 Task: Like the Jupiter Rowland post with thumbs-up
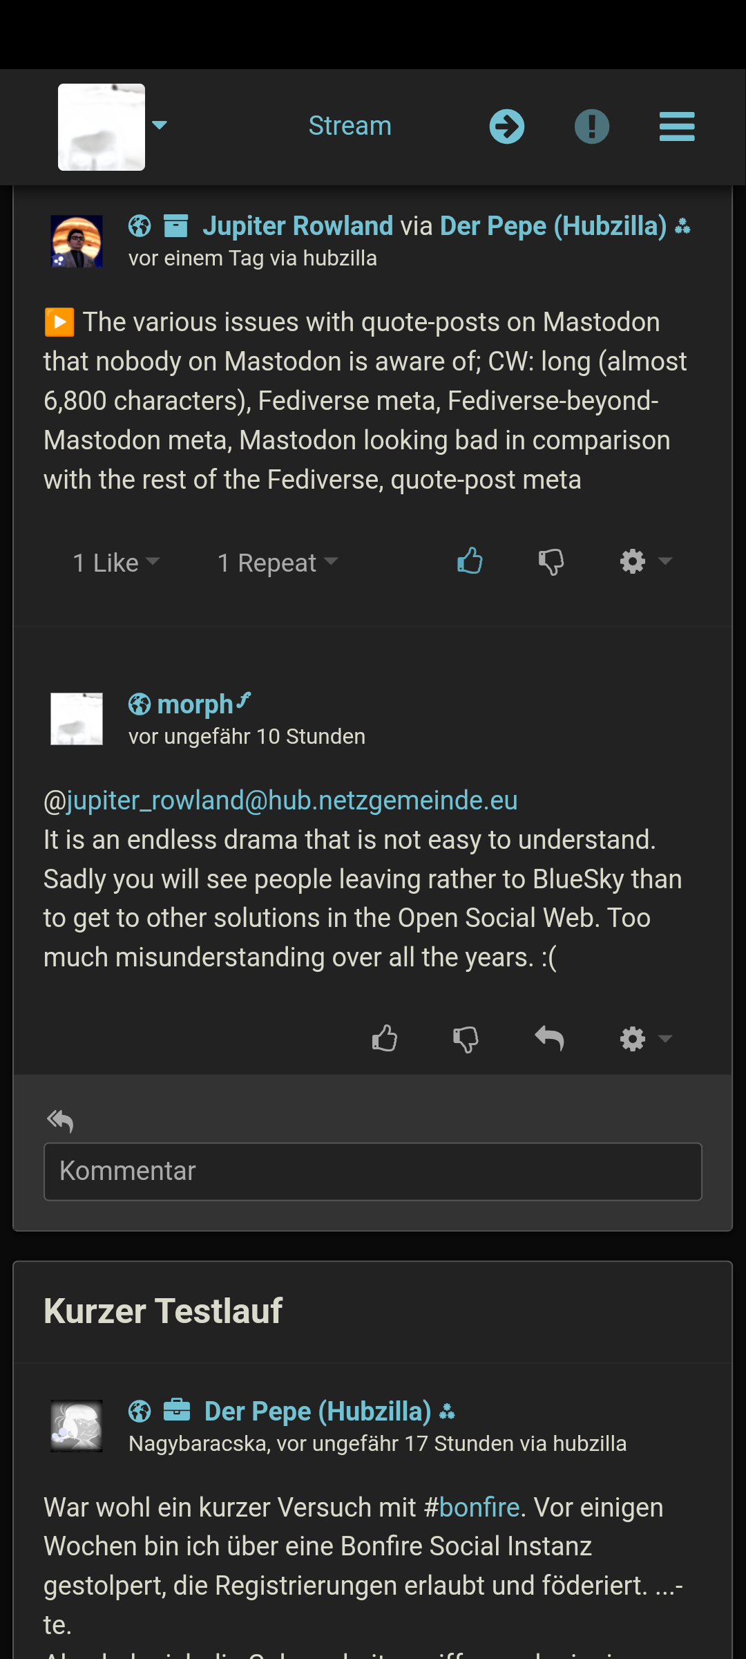[x=470, y=561]
